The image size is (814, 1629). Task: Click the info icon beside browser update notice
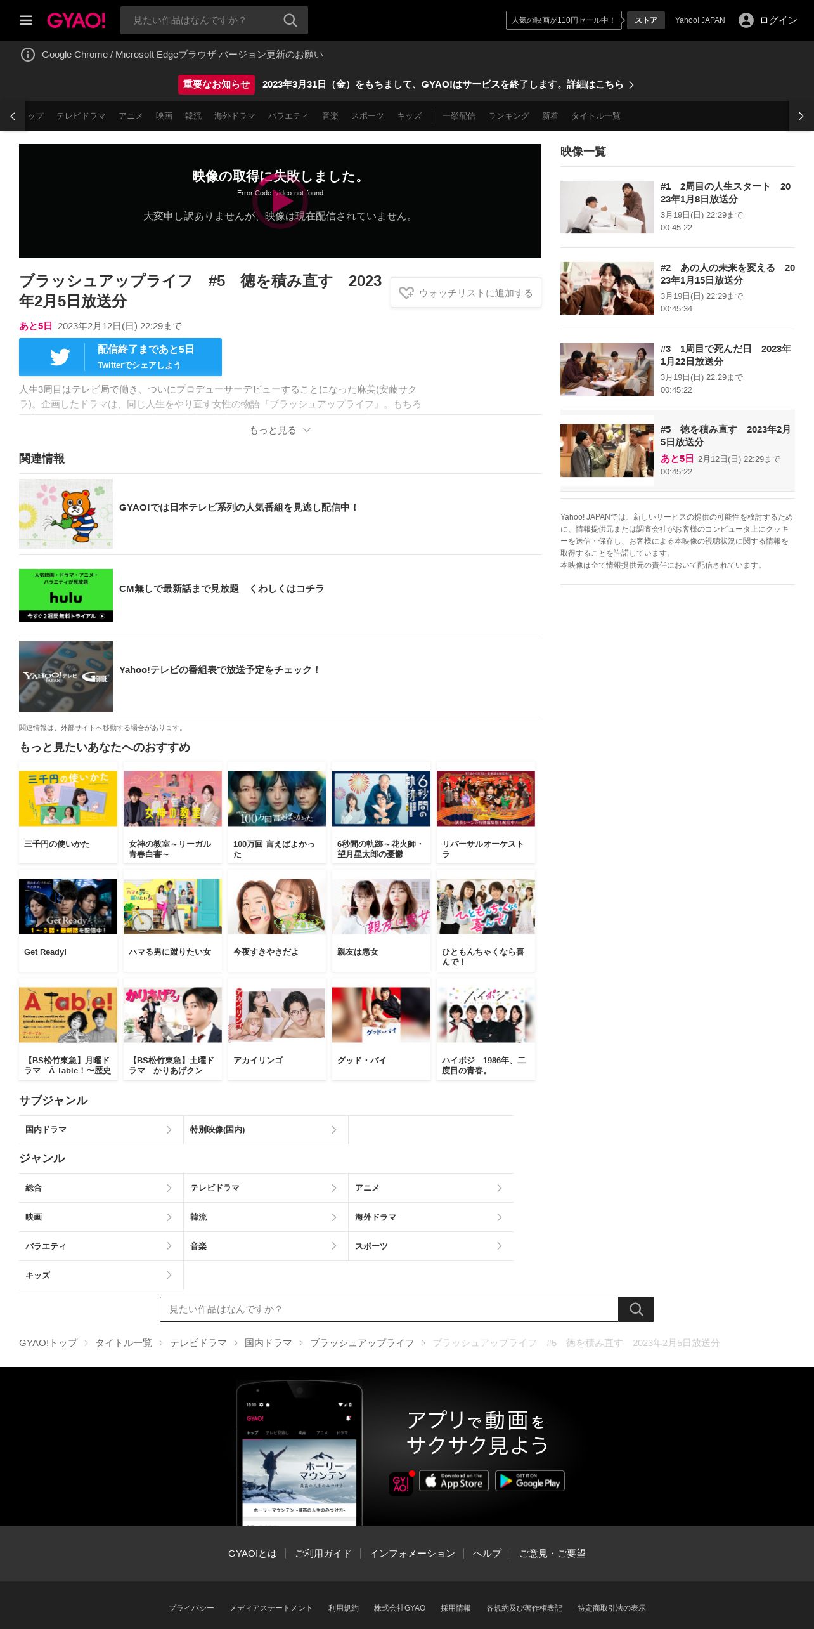tap(28, 55)
